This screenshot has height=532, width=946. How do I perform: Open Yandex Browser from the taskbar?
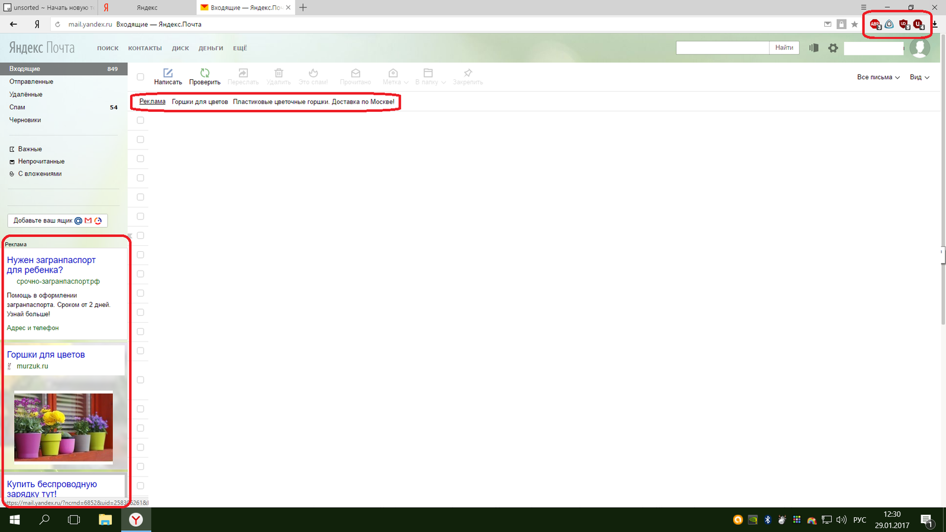click(136, 520)
